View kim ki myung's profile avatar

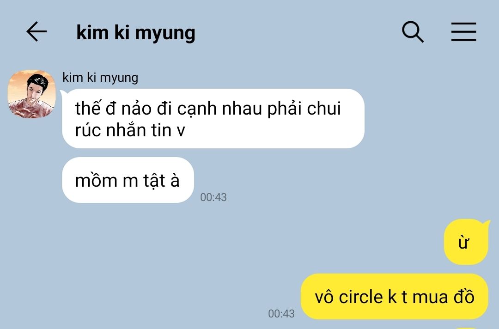(x=31, y=94)
